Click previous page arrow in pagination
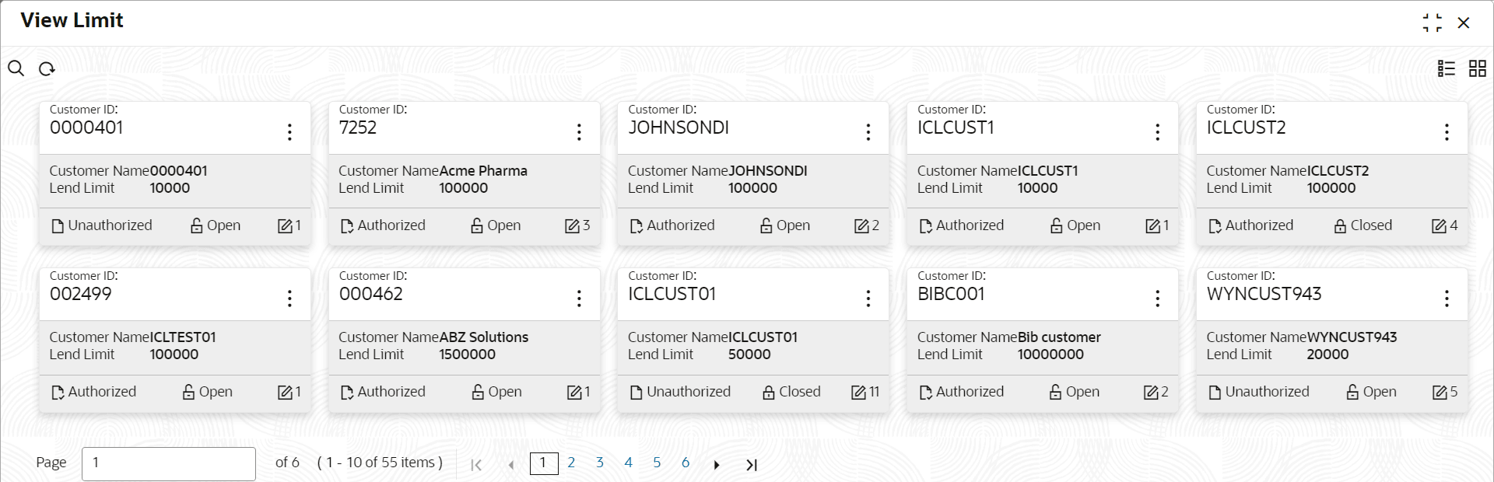Screen dimensions: 1494x482 coord(510,465)
